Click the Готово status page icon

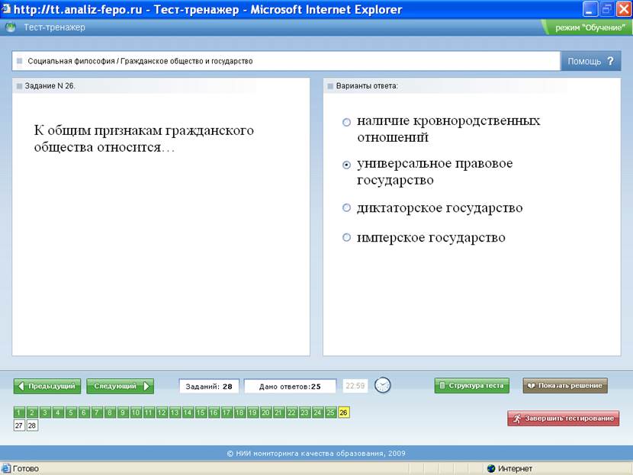click(5, 469)
